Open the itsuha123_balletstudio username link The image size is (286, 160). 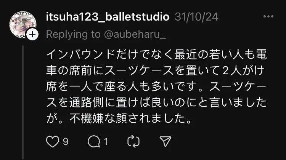108,17
